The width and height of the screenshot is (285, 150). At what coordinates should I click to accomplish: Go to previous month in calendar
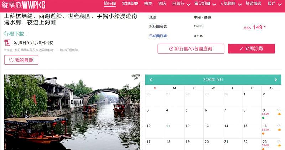(151, 80)
